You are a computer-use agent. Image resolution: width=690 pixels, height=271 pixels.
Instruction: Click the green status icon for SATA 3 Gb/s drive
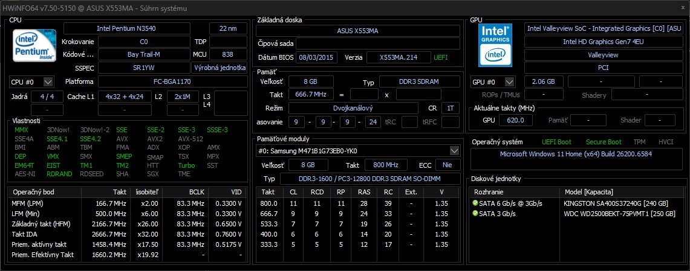click(475, 214)
